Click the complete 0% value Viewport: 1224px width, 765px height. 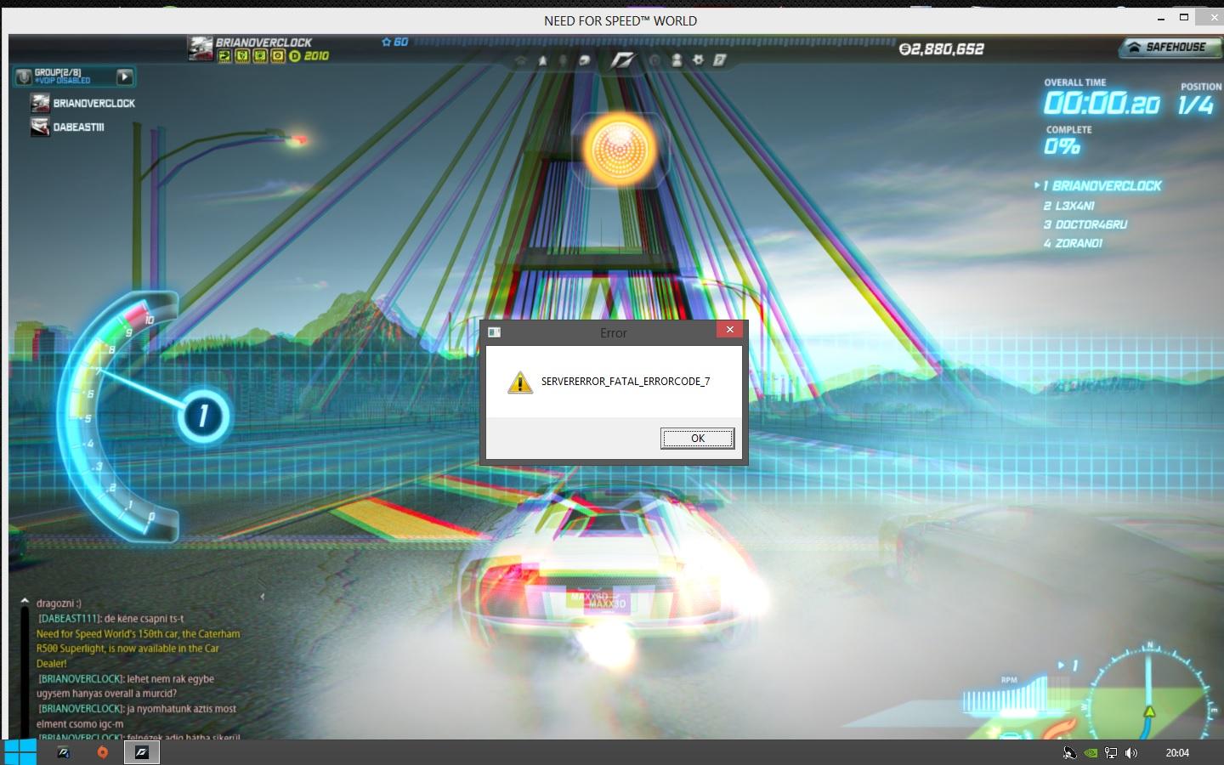pos(1062,146)
